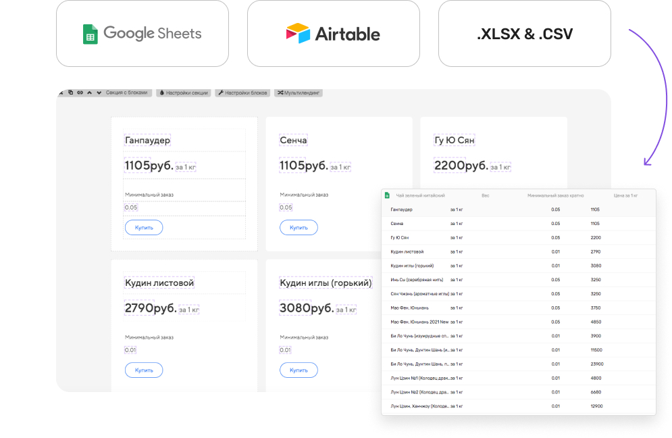Select the Инь Сы (серебряная нить) row
Image resolution: width=672 pixels, height=438 pixels.
click(519, 280)
